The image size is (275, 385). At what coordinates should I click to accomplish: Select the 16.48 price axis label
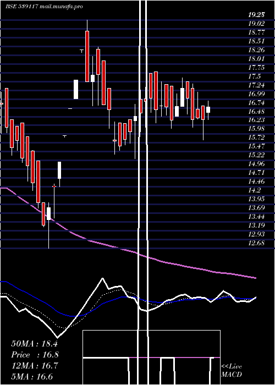tap(256, 112)
